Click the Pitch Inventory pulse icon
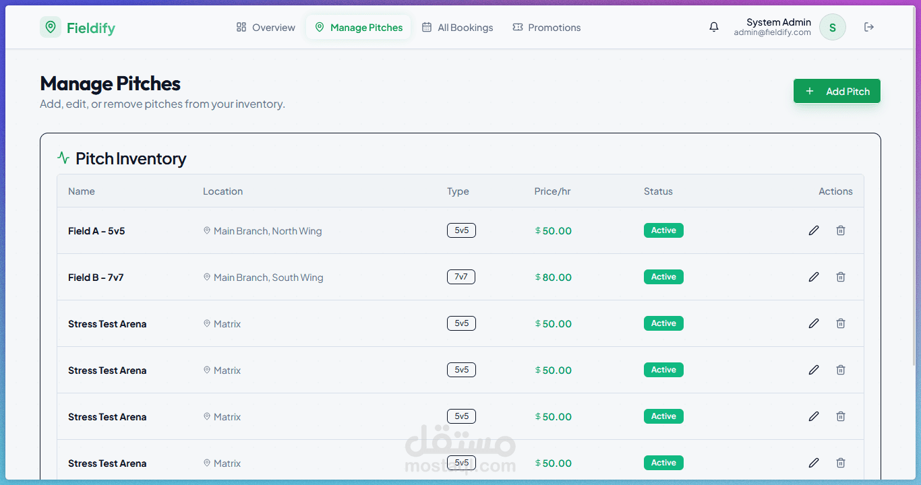Image resolution: width=921 pixels, height=485 pixels. [x=63, y=158]
